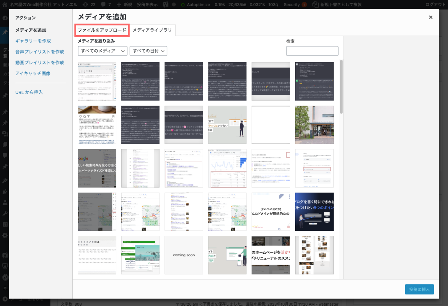This screenshot has height=306, width=448.
Task: Click the media grid vertical scrollbar
Action: point(341,86)
